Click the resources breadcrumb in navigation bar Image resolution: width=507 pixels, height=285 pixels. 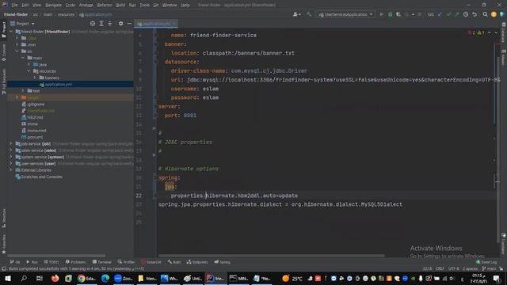click(x=66, y=14)
